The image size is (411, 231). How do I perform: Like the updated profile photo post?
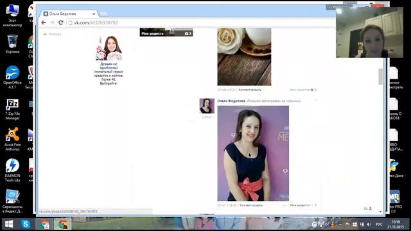303,205
